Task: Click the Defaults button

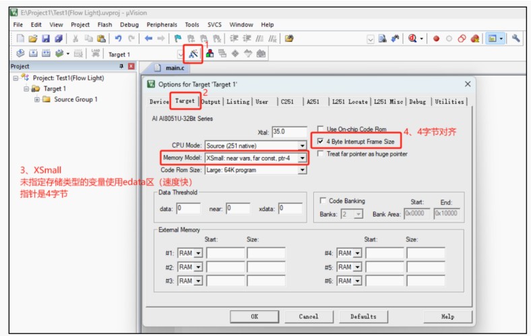Action: (363, 316)
